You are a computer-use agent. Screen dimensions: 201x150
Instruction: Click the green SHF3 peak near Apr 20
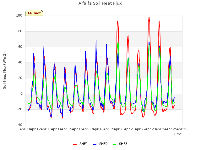tap(118, 42)
